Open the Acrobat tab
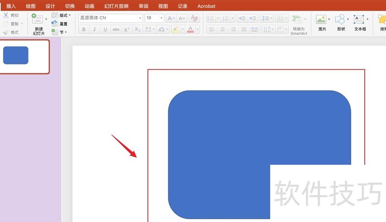Viewport: 386px width, 222px height. tap(207, 6)
